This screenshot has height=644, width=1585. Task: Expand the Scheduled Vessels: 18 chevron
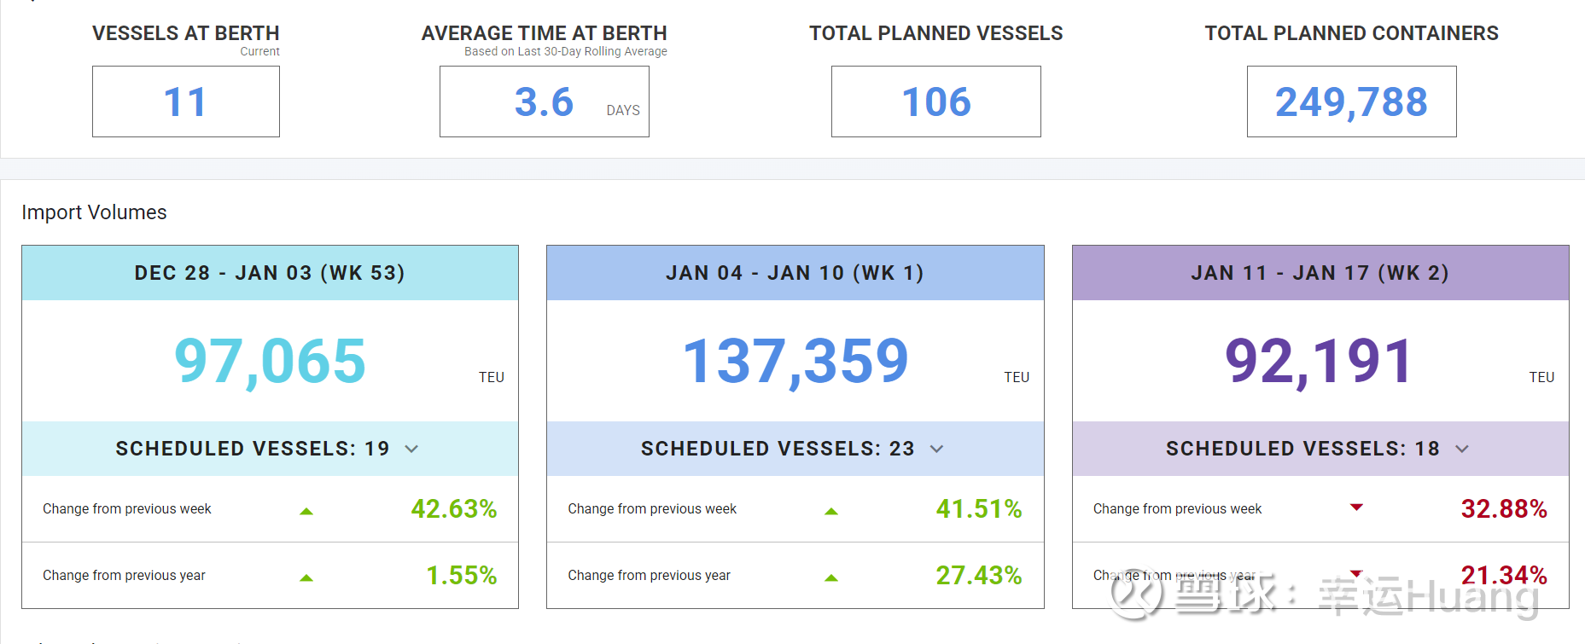[1461, 449]
